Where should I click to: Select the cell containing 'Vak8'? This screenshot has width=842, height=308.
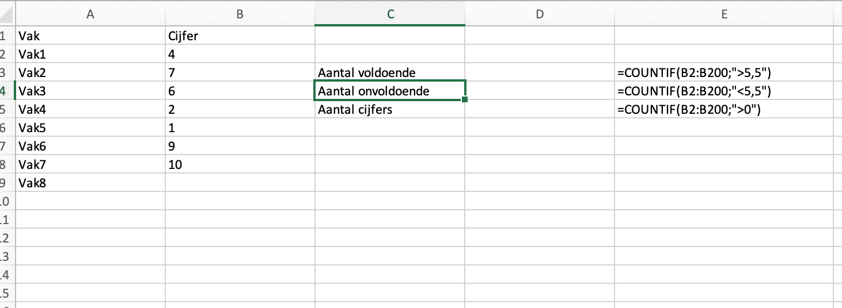click(89, 183)
